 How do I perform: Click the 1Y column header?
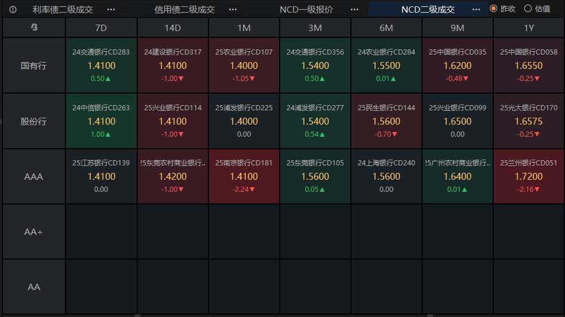(x=529, y=28)
